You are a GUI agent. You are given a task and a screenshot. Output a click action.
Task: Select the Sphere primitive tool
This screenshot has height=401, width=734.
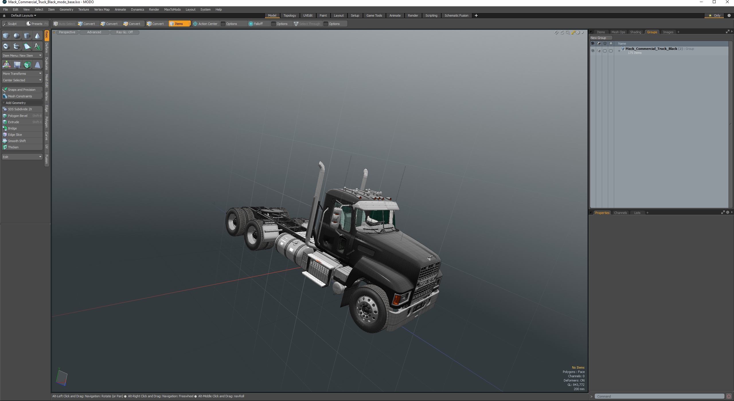17,36
